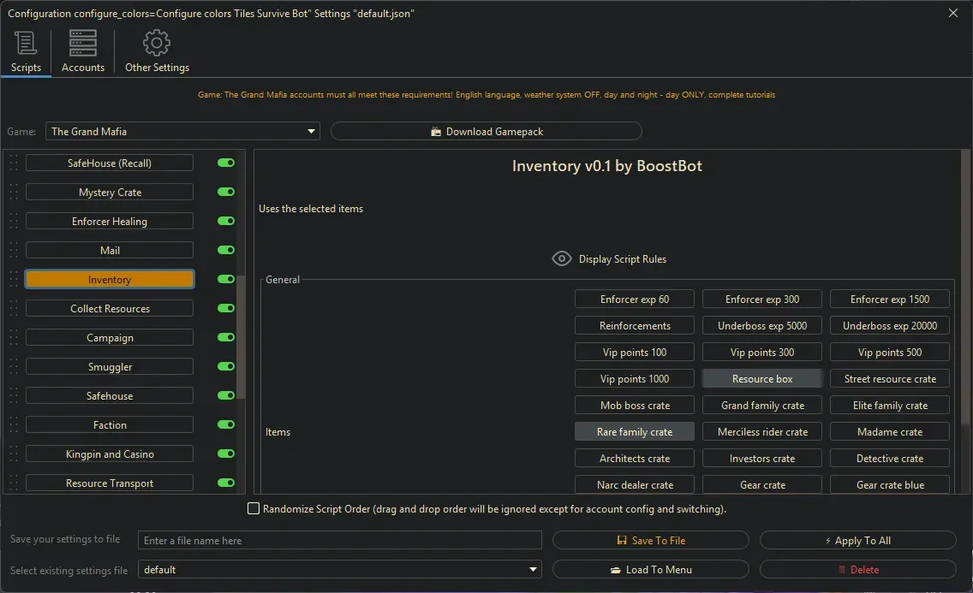Click the drag handle next to Smuggler

[x=14, y=367]
